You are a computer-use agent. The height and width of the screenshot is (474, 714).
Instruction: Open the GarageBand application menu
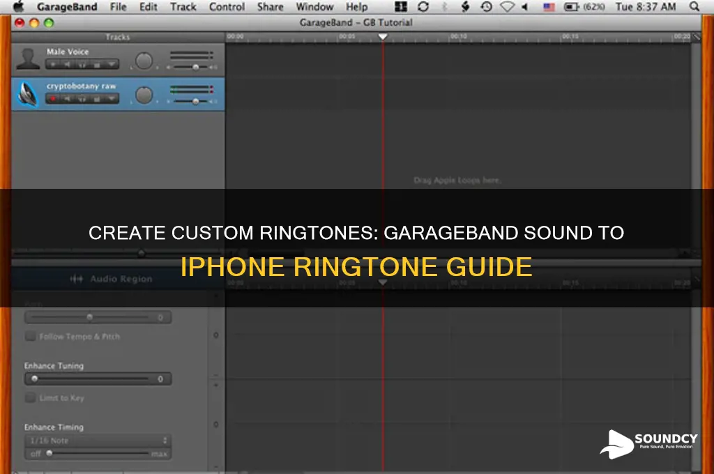(x=67, y=7)
